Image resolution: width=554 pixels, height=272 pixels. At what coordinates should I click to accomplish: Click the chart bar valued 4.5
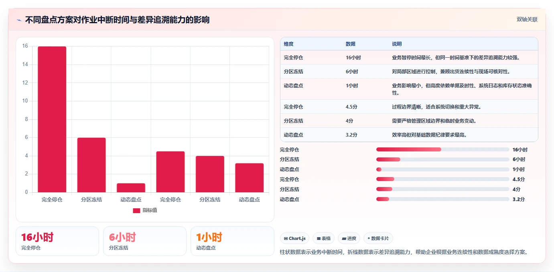[170, 172]
